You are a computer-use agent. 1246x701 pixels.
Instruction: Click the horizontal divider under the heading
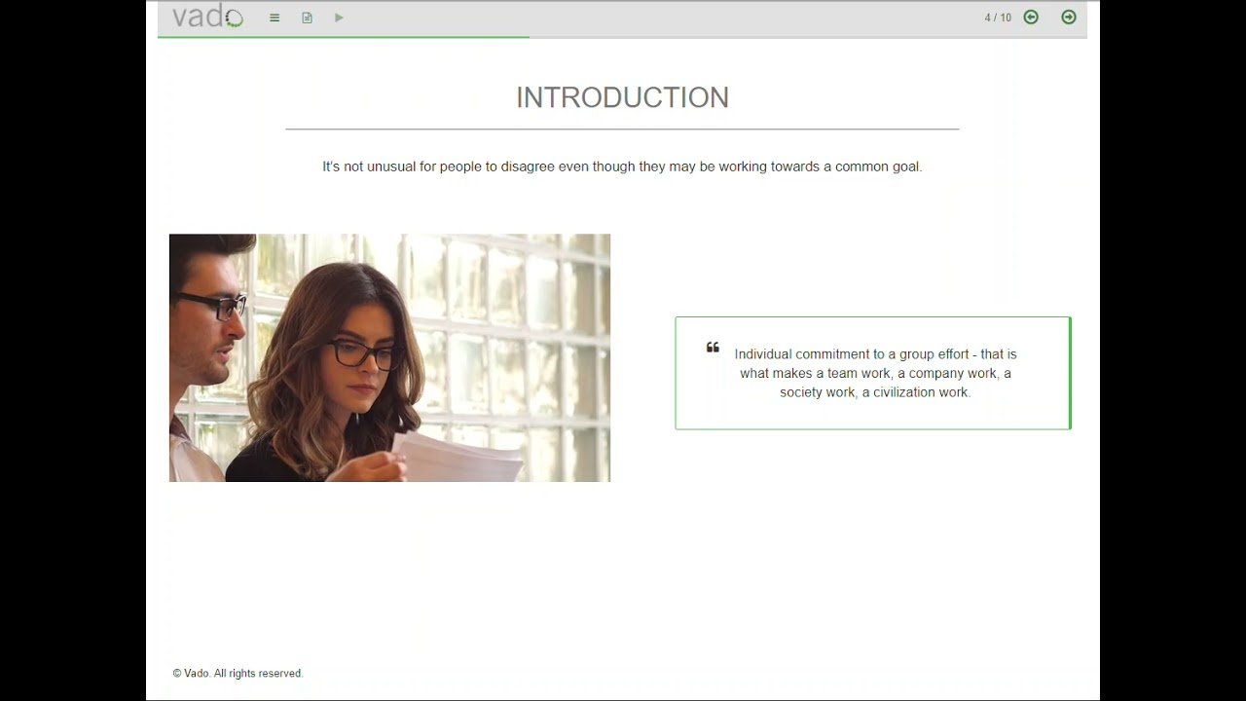tap(622, 129)
